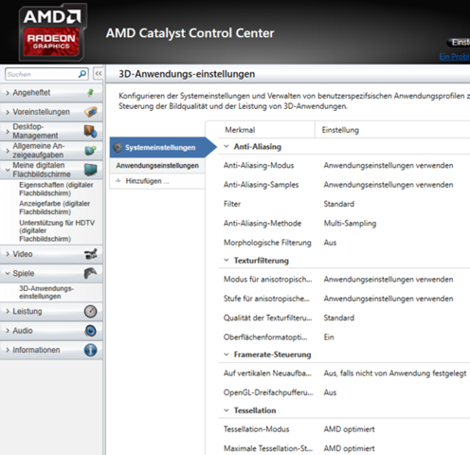Collapse the Framerate-Steuerung section
Image resolution: width=470 pixels, height=455 pixels.
click(226, 355)
